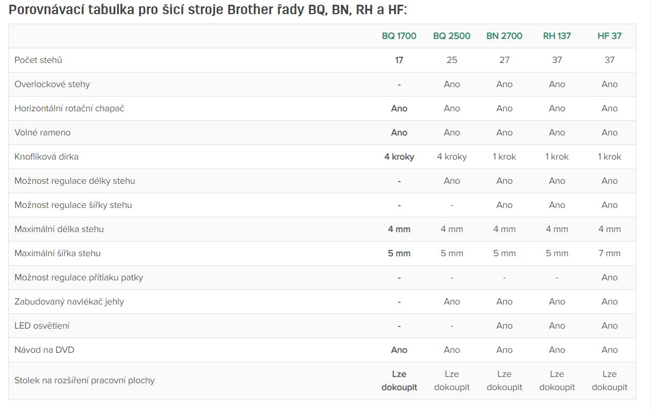Screen dimensions: 651x409
Task: Open the BQ 2500 column header link
Action: 452,36
